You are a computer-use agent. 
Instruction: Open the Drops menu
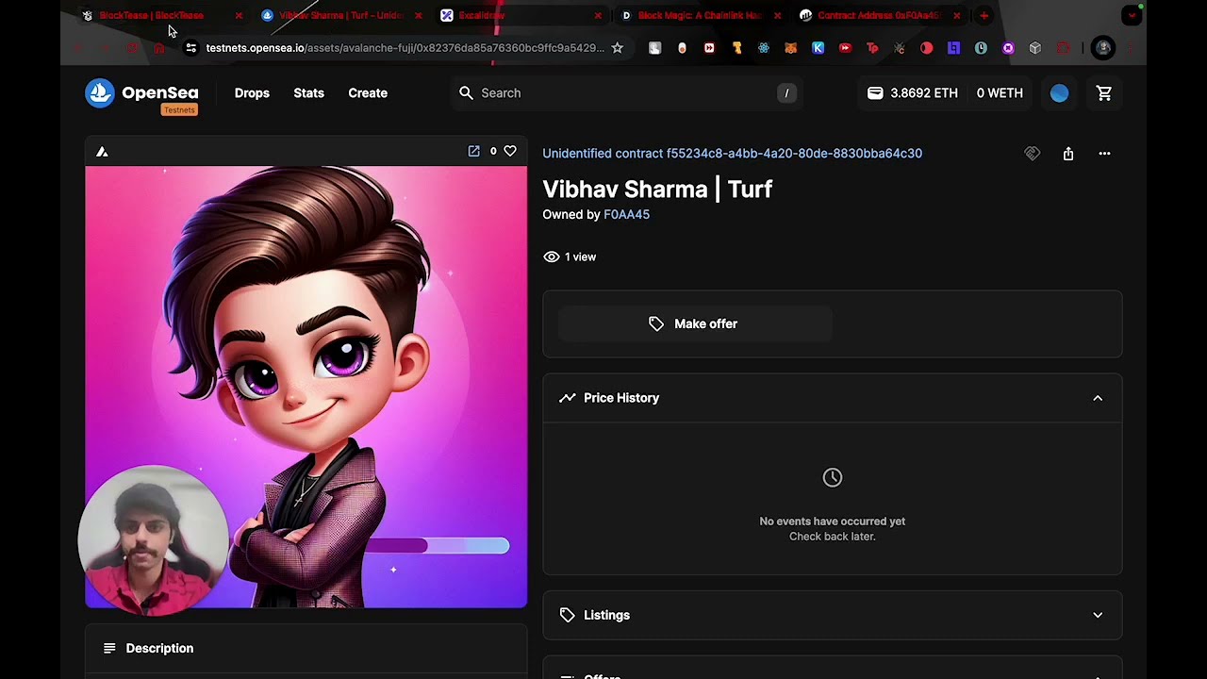[x=252, y=93]
